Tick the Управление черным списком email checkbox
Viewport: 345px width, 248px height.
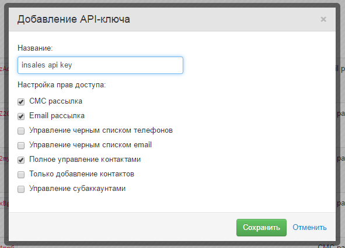(x=21, y=146)
